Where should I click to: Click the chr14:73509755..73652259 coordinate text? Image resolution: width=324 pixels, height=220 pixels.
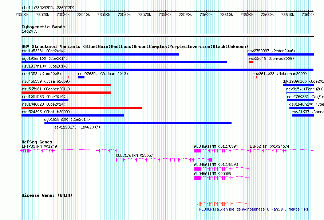[x=48, y=8]
